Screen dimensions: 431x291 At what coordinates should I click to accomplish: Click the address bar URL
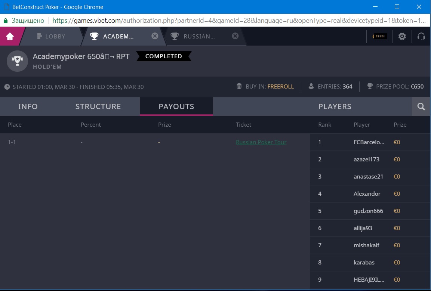239,21
